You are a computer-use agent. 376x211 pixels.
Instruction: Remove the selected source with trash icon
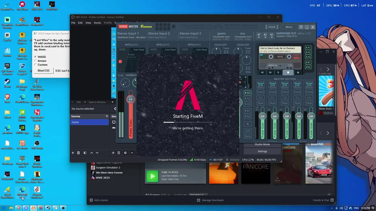(x=119, y=153)
